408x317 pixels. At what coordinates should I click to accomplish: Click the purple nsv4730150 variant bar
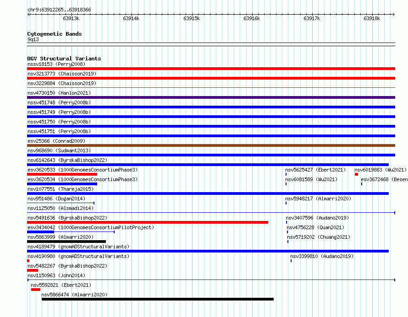[211, 97]
